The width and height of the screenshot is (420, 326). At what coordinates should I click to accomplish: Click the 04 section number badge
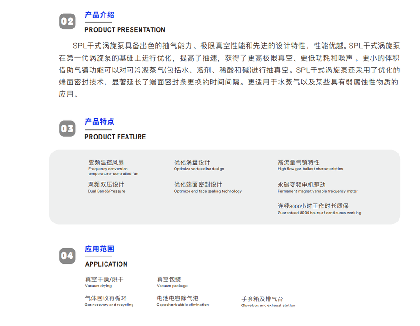(67, 256)
